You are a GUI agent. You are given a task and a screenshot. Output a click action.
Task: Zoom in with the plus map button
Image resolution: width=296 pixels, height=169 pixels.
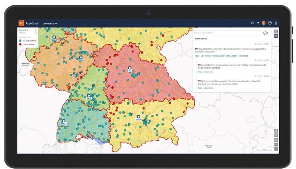point(276,145)
